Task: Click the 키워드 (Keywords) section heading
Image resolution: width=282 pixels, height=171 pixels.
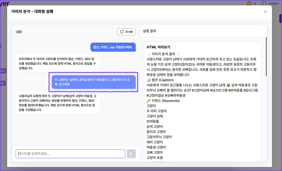Action: point(163,101)
